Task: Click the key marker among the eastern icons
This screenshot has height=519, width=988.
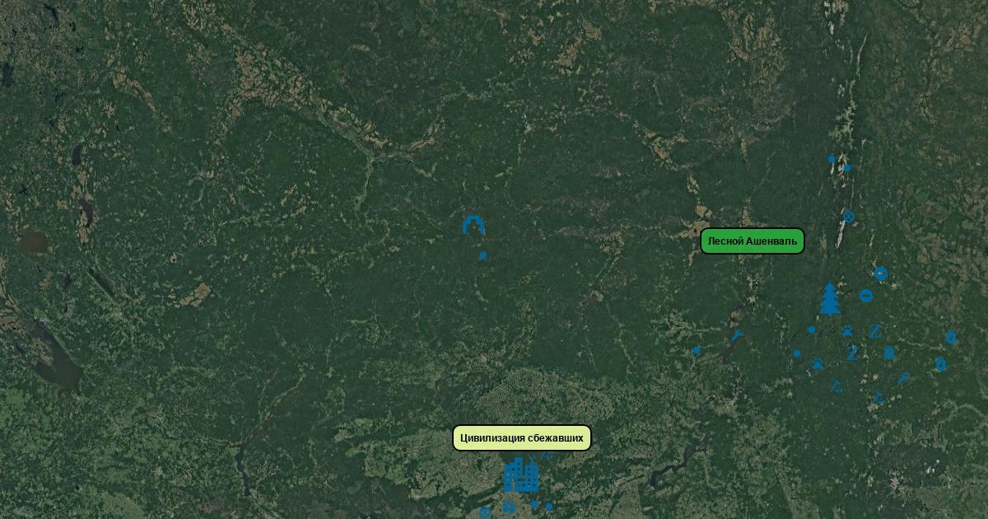Action: pyautogui.click(x=903, y=378)
